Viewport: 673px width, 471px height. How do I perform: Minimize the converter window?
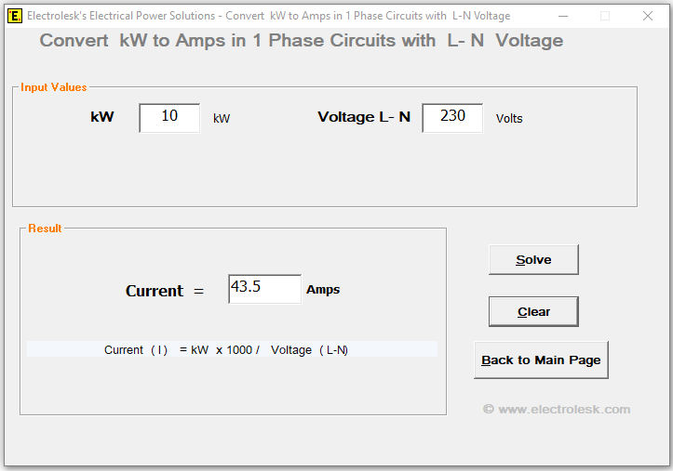[562, 16]
